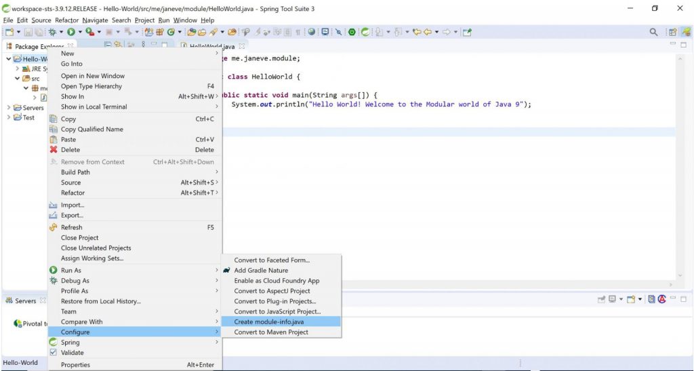
Task: Click Link with Editor in Package Explorer
Action: (x=118, y=45)
